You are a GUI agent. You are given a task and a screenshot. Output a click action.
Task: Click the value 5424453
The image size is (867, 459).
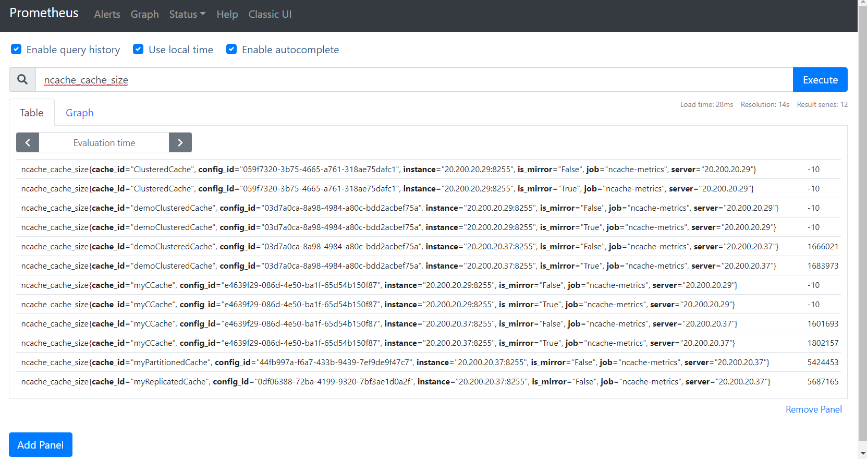tap(823, 362)
